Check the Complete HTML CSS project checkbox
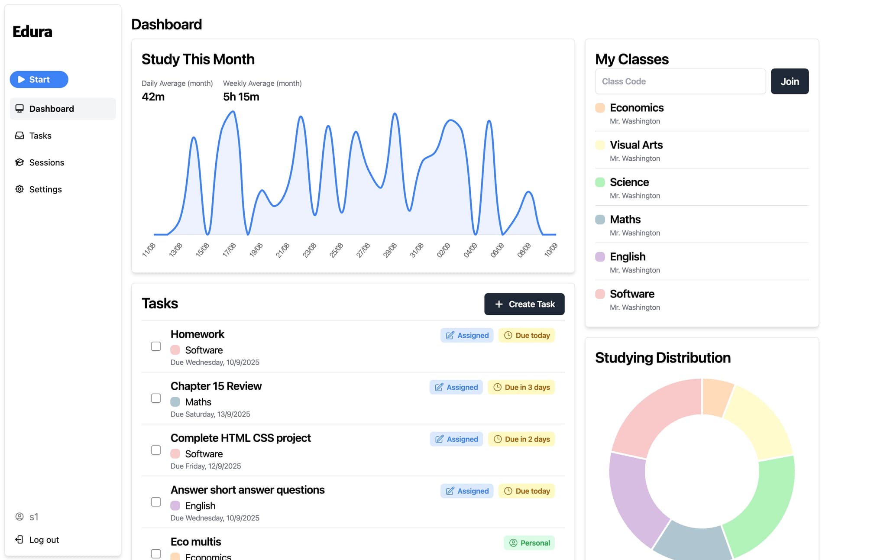887x560 pixels. click(x=155, y=450)
